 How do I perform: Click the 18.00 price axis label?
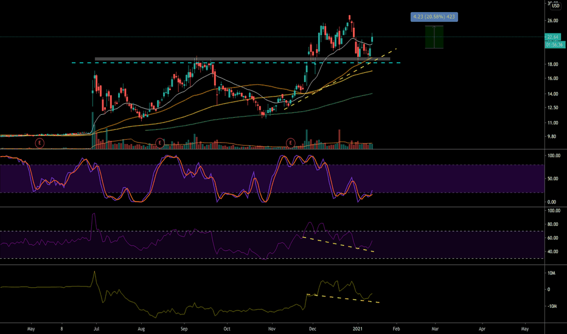tap(552, 64)
